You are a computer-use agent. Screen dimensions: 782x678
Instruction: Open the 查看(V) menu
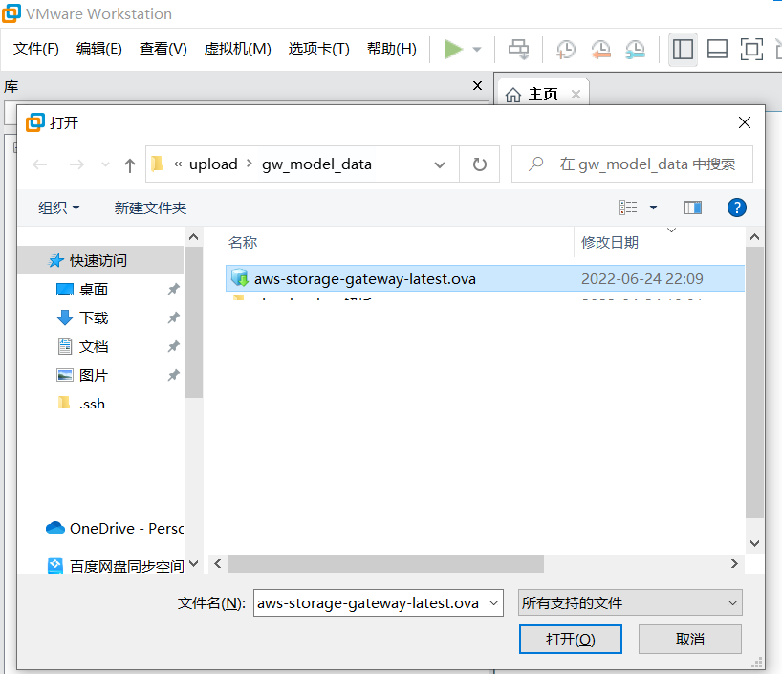tap(163, 49)
